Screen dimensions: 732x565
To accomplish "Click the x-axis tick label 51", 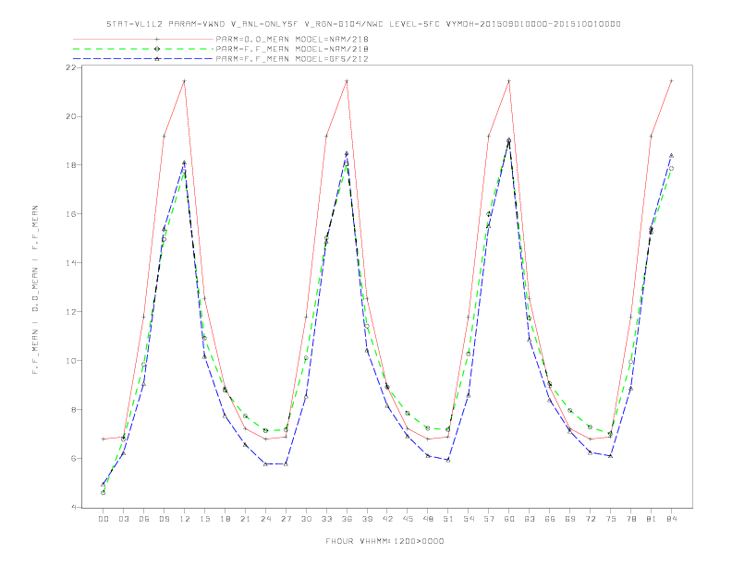I will coord(448,519).
